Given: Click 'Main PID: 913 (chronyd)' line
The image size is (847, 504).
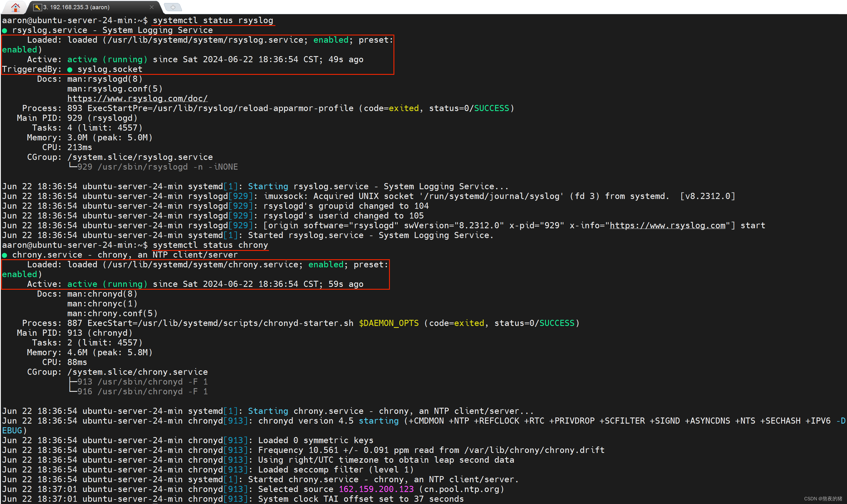Looking at the screenshot, I should point(75,333).
